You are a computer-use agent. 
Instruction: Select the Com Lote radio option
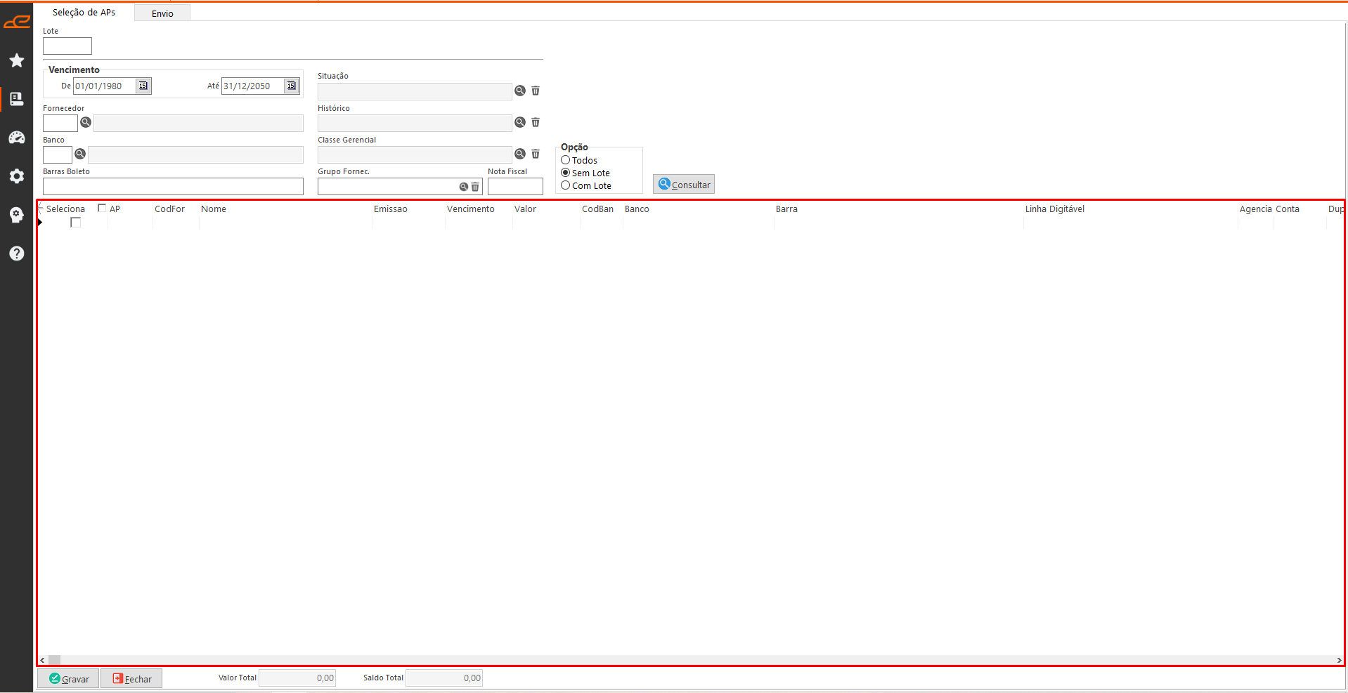(566, 185)
